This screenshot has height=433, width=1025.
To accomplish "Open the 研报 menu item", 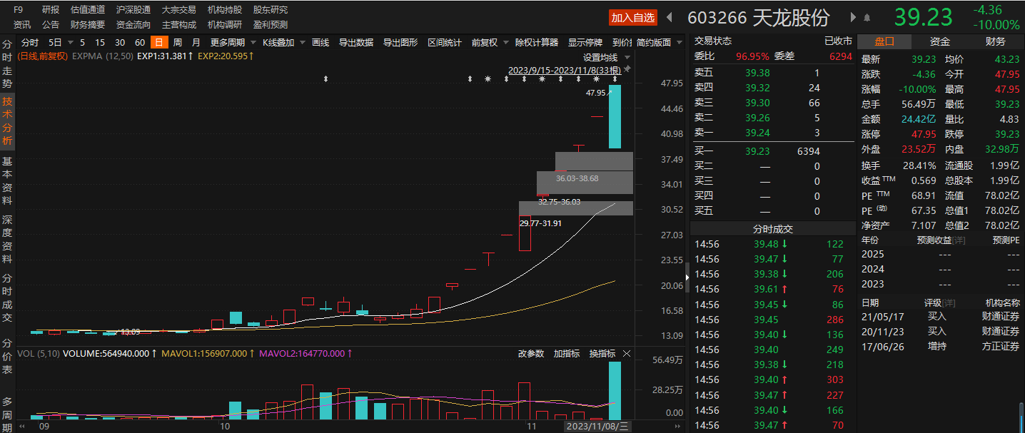I will point(51,10).
